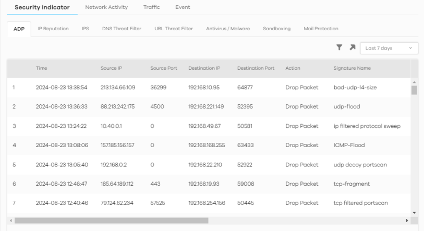Sort by the Time column header
The width and height of the screenshot is (424, 231).
pos(42,68)
